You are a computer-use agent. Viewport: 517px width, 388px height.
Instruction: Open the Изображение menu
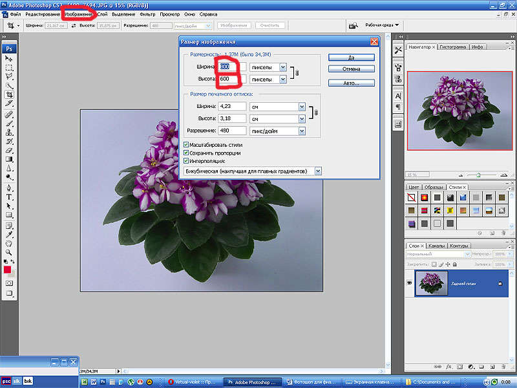click(78, 14)
